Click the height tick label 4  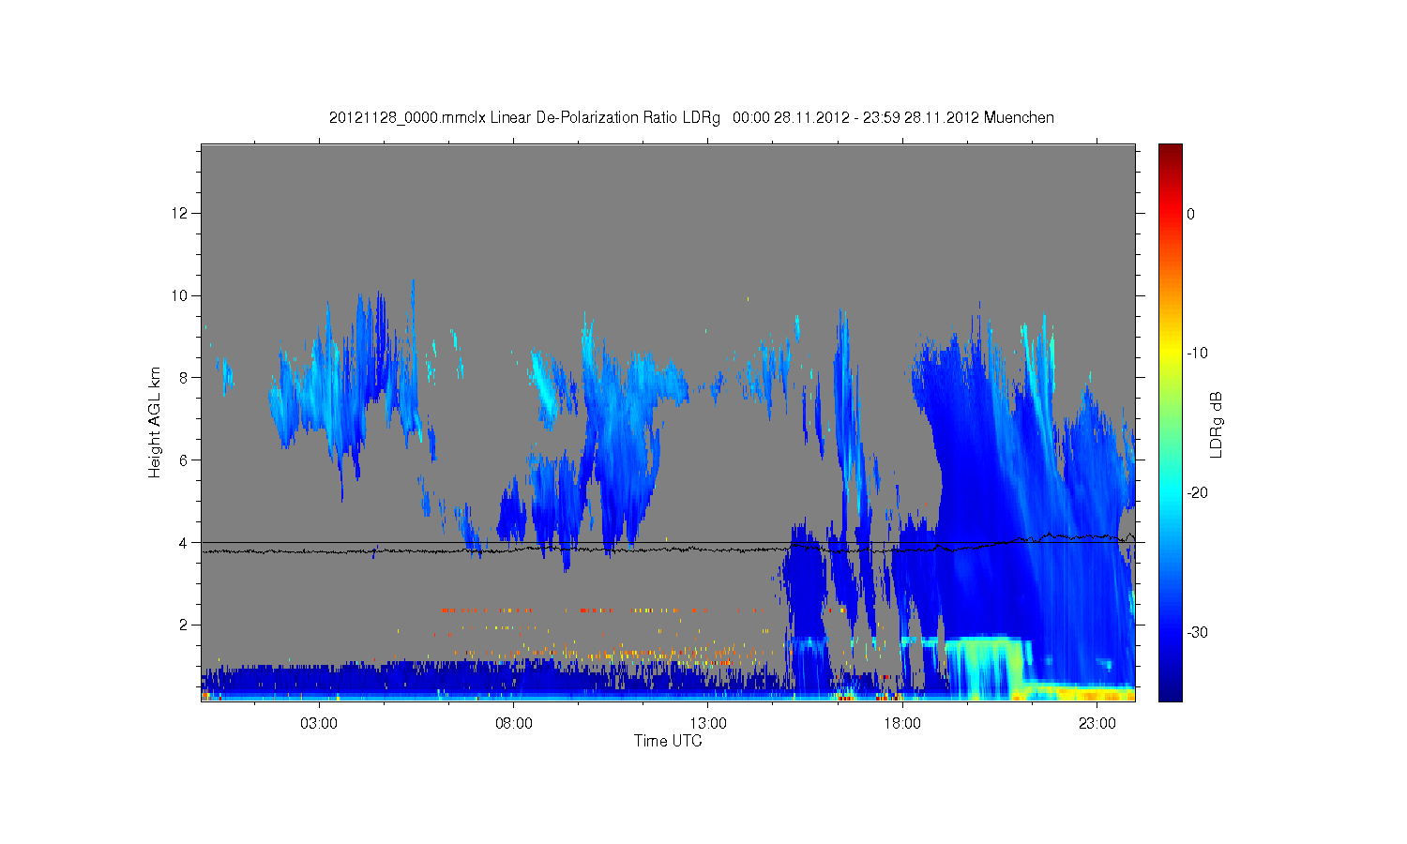[x=184, y=542]
